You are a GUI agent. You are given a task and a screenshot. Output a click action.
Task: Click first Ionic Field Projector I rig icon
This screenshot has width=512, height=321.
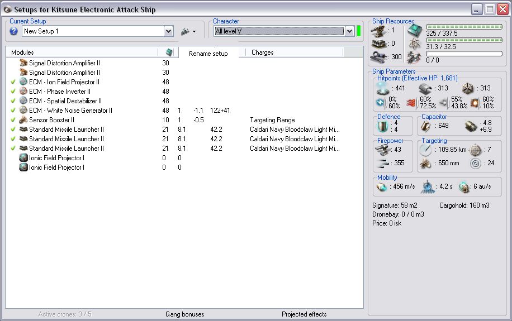[23, 157]
